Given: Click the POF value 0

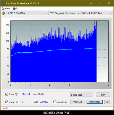Looking at the screenshot, I should [x=22, y=102].
